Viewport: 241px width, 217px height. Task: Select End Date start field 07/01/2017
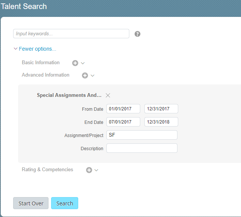(123, 122)
